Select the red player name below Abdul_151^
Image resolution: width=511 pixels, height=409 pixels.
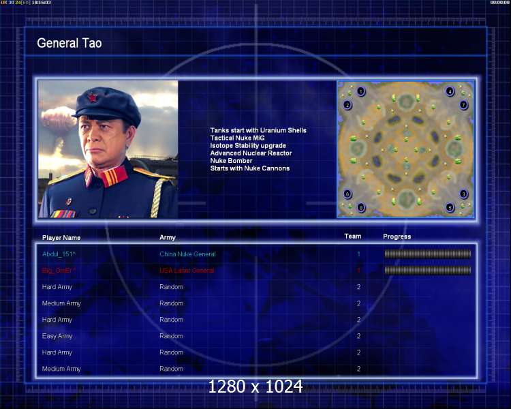point(59,271)
